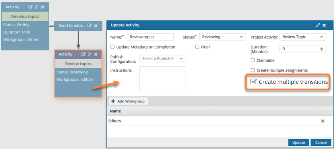Screen dimensions: 334x149
Task: Click the Update button
Action: click(x=299, y=142)
